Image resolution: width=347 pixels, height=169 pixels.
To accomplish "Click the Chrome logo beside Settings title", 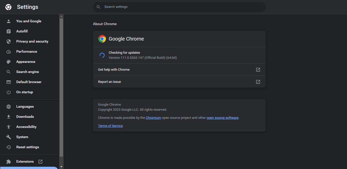I will (x=8, y=7).
